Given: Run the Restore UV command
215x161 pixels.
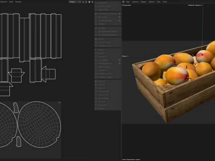Looking at the screenshot, I should [x=107, y=105].
